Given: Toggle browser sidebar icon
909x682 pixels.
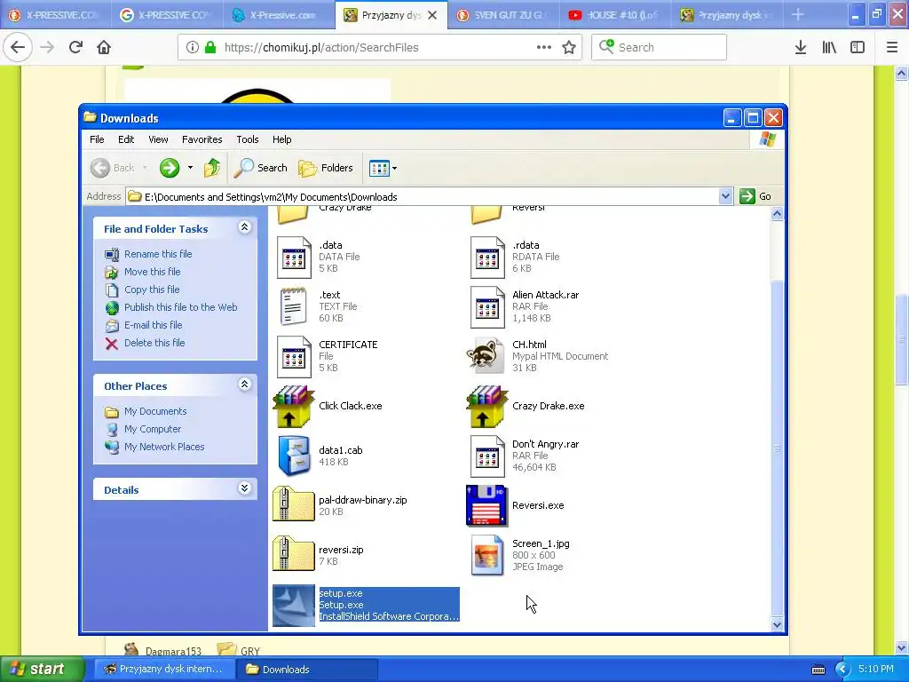Looking at the screenshot, I should pyautogui.click(x=858, y=48).
